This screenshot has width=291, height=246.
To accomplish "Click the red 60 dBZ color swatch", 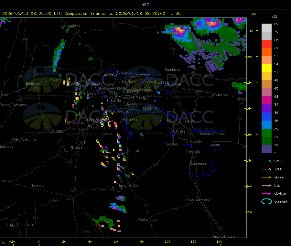I will 266,44.
